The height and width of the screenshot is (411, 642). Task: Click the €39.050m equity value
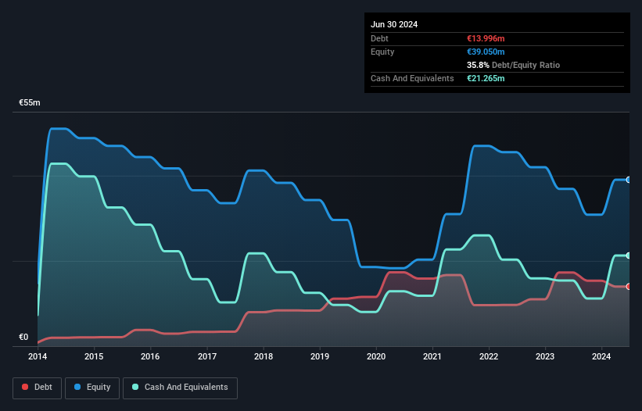pyautogui.click(x=486, y=52)
